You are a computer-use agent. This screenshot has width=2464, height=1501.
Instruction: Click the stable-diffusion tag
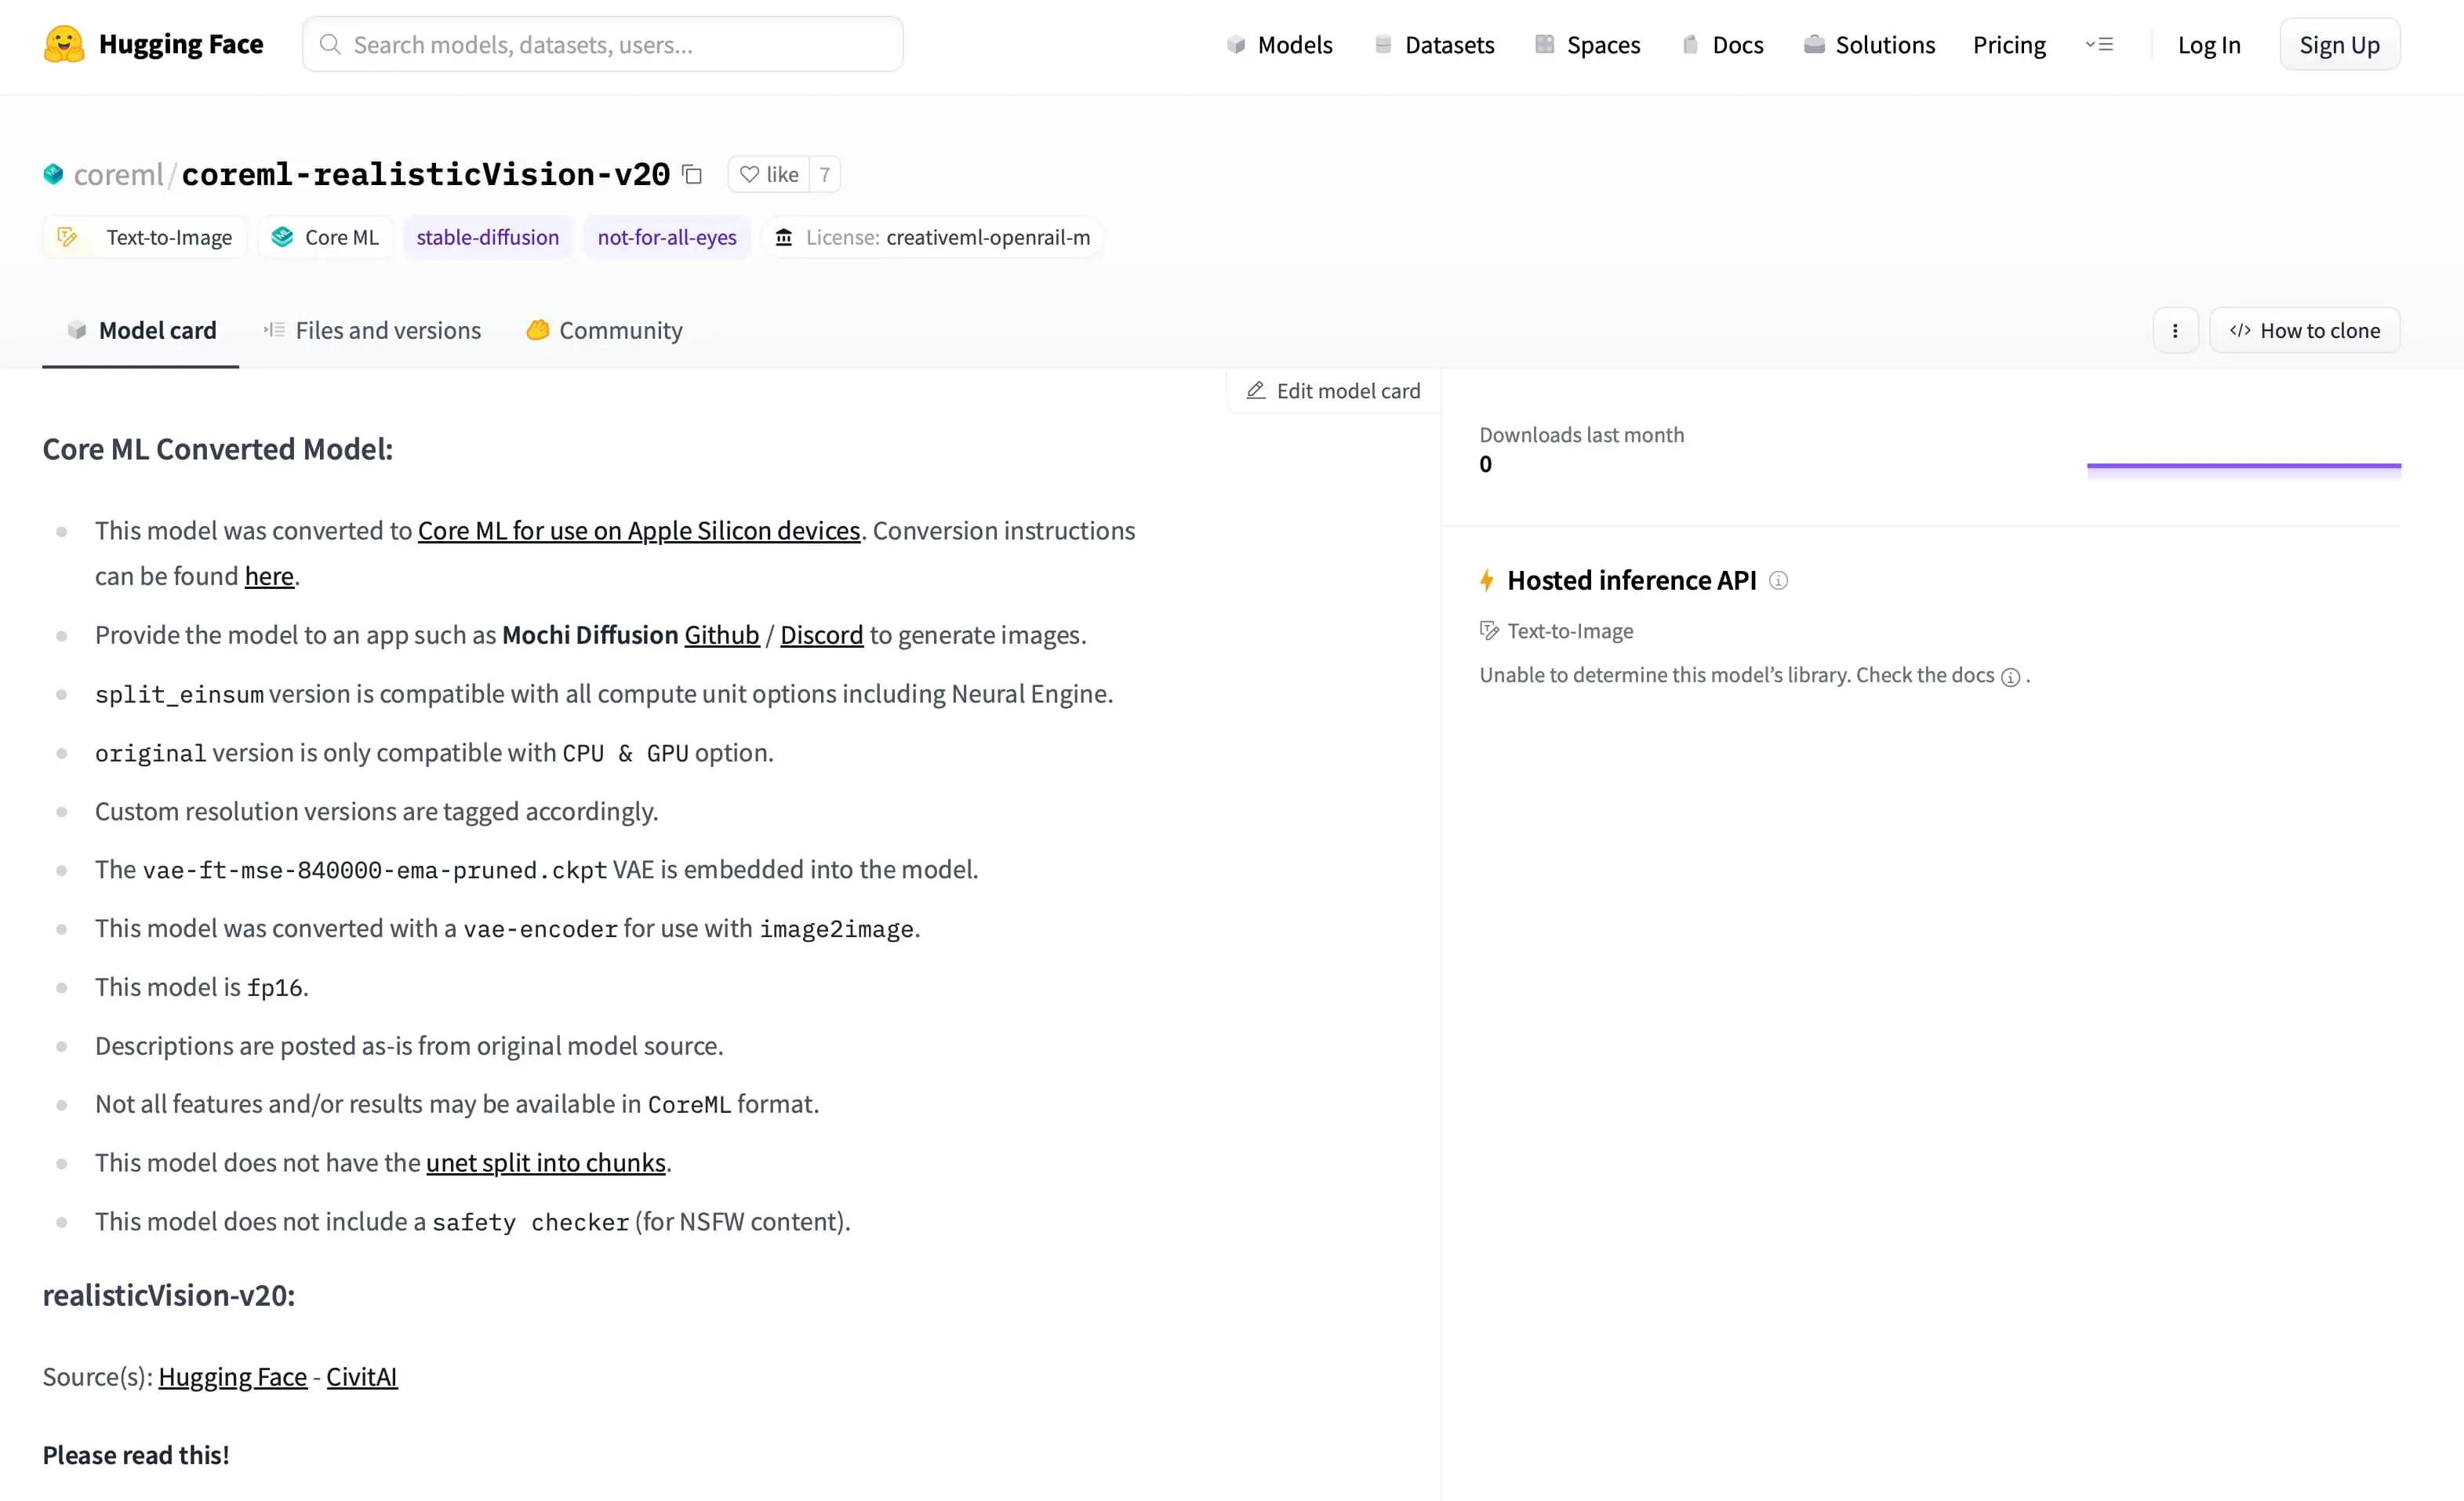[x=488, y=237]
